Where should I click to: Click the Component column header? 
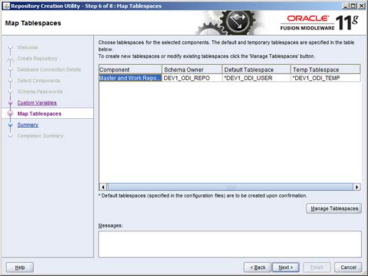130,70
